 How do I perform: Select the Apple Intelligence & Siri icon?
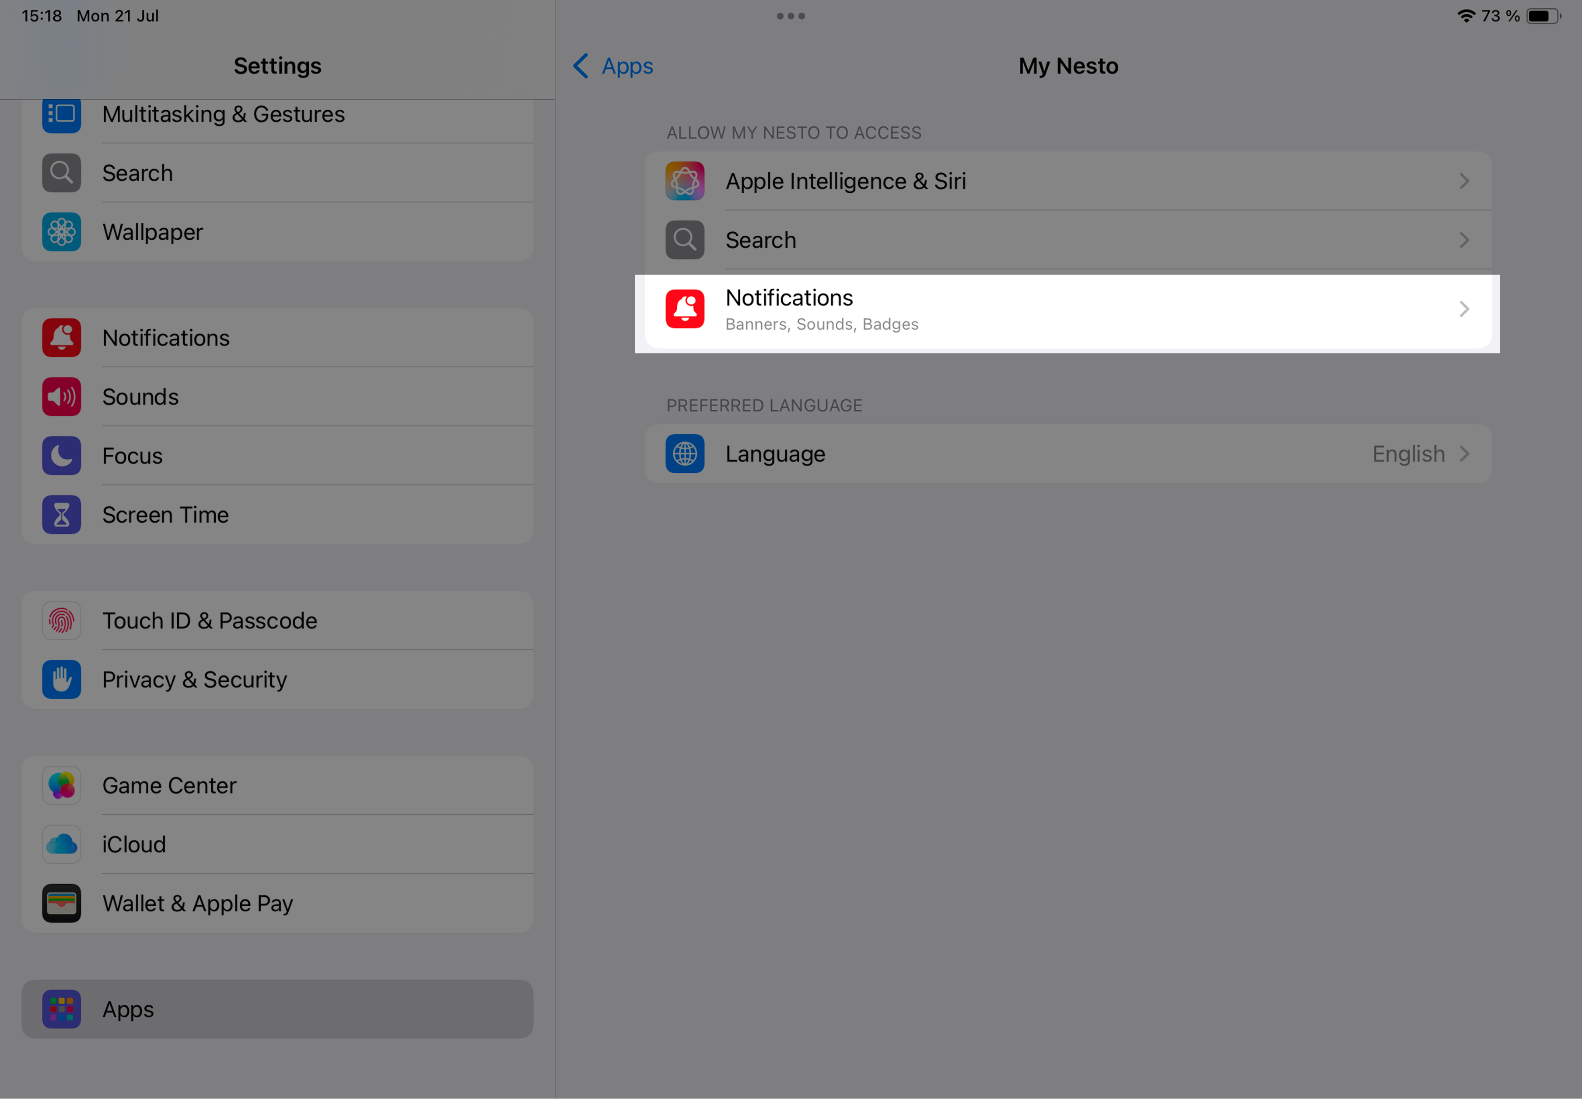(x=685, y=181)
